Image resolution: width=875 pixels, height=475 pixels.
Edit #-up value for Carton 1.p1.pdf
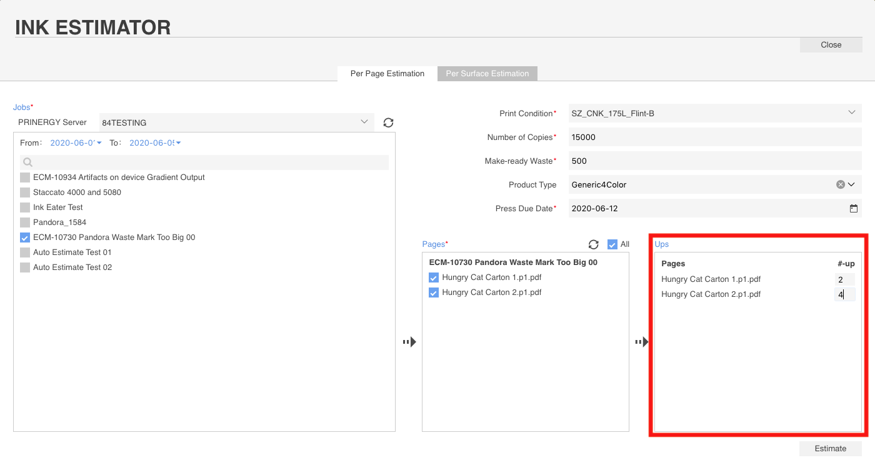[x=844, y=279]
